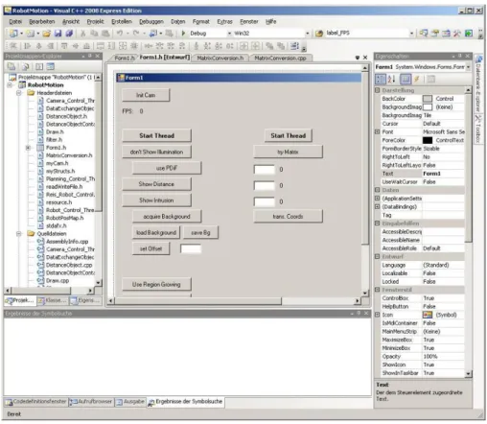This screenshot has height=424, width=487.
Task: Open the label_FPS search combo dropdown
Action: tap(411, 34)
